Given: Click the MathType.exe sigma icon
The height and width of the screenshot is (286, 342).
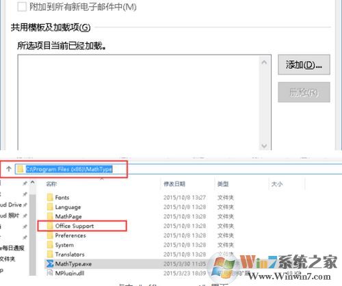Looking at the screenshot, I should (x=50, y=263).
